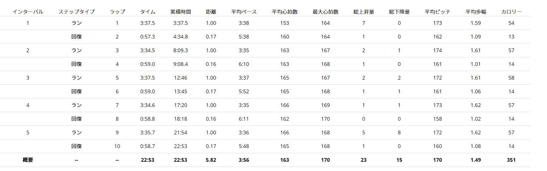Select the カロリー column header
The image size is (547, 171).
(x=511, y=12)
